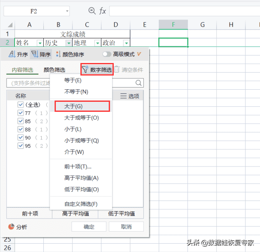
Task: Switch to 颜色筛选 tab
Action: tap(55, 70)
